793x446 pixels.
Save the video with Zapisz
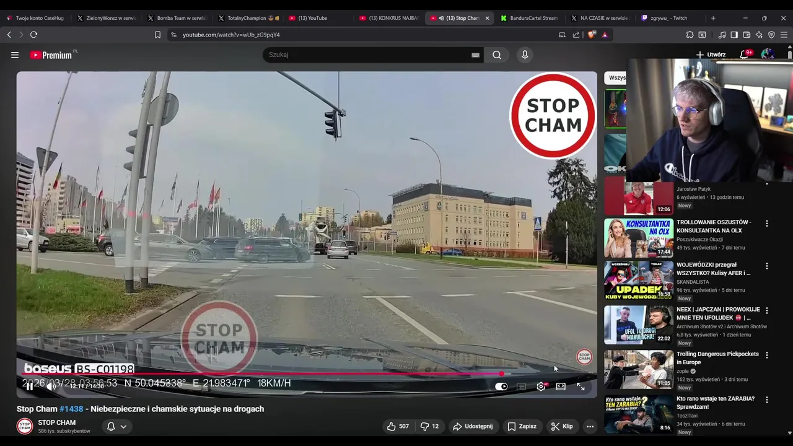tap(522, 426)
